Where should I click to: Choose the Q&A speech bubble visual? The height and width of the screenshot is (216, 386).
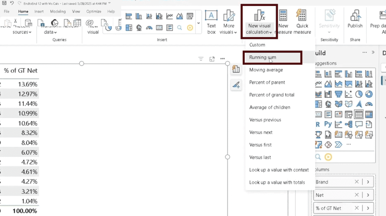[359, 124]
